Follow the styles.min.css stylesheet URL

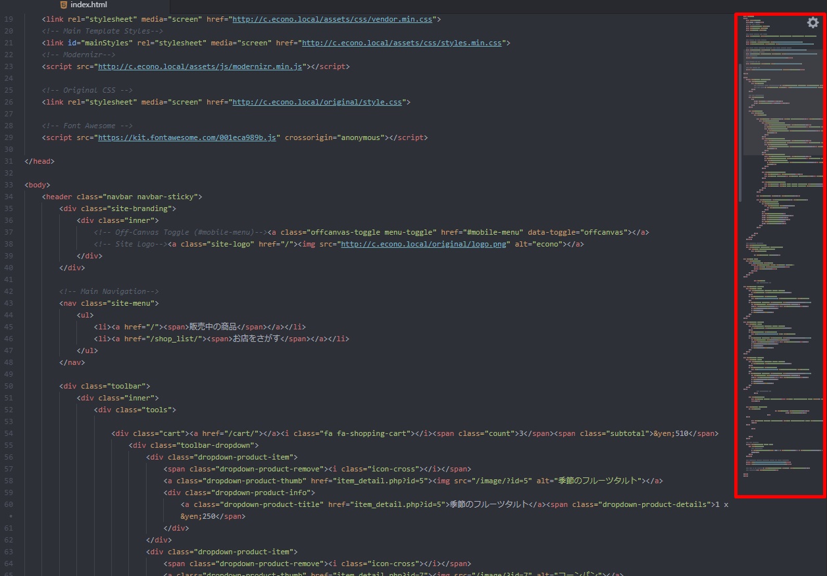pos(401,43)
